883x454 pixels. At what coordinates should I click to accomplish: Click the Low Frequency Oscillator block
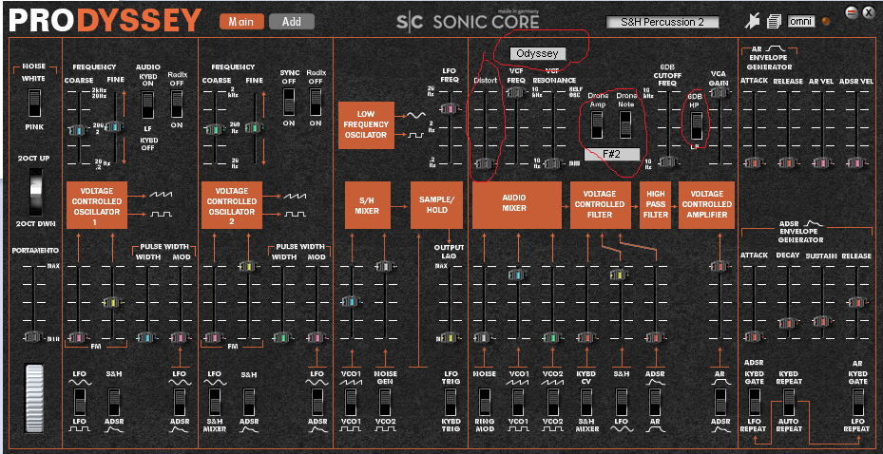tap(365, 125)
